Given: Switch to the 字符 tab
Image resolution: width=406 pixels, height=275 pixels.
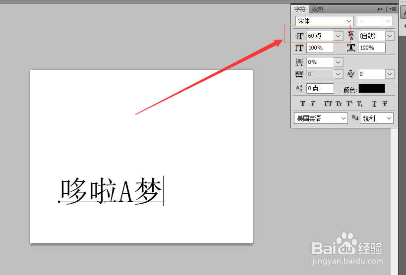Looking at the screenshot, I should click(300, 9).
